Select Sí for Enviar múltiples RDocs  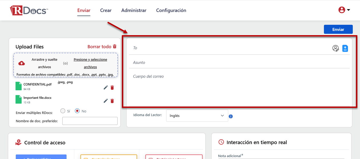coord(63,111)
